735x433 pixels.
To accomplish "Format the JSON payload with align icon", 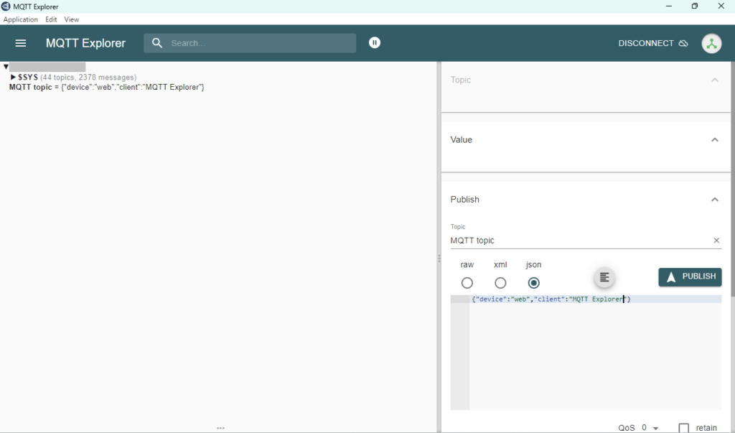I will pyautogui.click(x=604, y=277).
